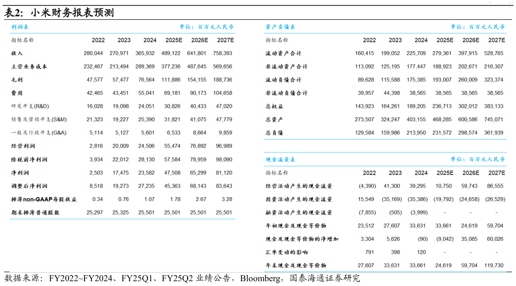Select the 资产负债表 section header
Image resolution: width=516 pixels, height=286 pixels.
[x=280, y=27]
